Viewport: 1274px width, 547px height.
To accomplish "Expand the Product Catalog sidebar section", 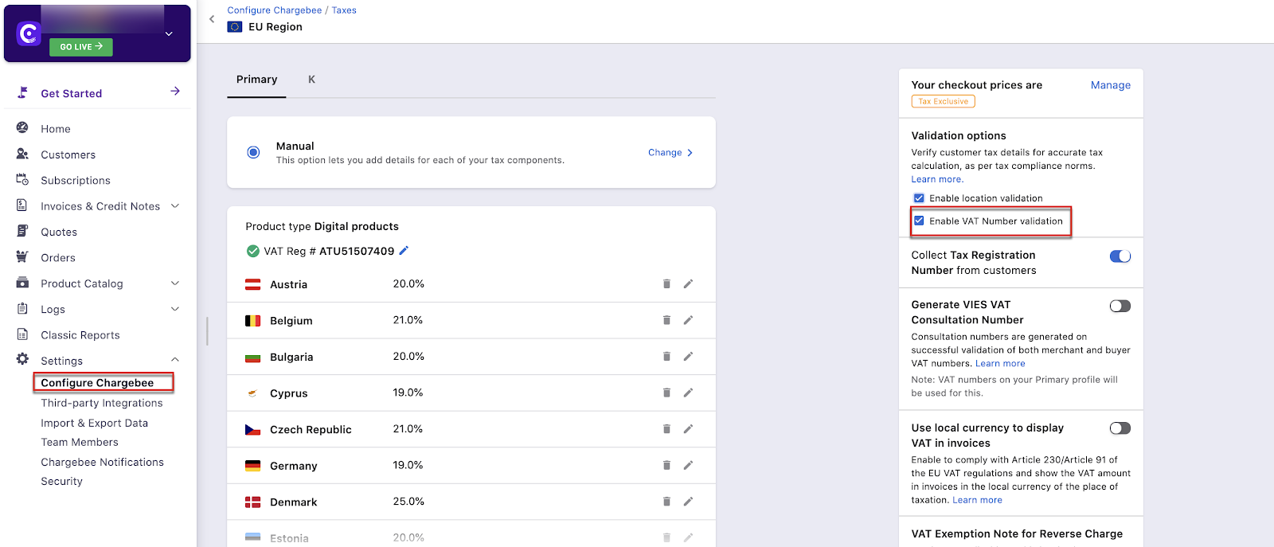I will (175, 283).
